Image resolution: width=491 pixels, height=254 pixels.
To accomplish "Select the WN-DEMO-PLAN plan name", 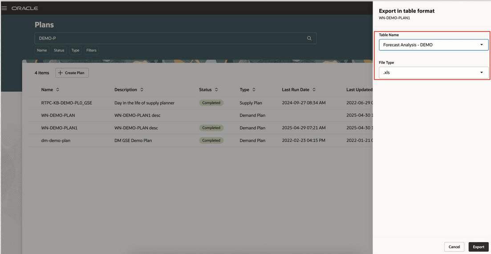I will click(58, 115).
